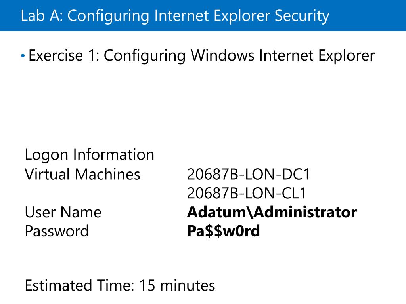Select the 20687B-LON-CL1 machine name
Screen dimensions: 406x304
click(x=247, y=193)
